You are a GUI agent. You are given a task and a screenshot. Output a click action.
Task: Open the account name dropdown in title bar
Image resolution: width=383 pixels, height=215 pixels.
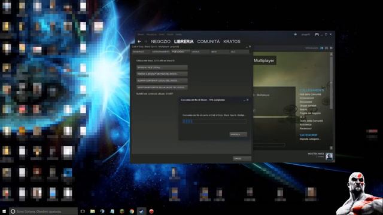(305, 35)
